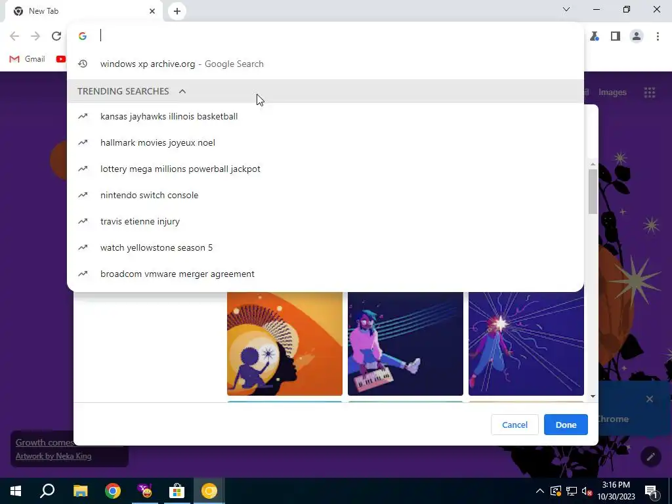Click the taskbar clock showing 3:16 PM
This screenshot has width=672, height=504.
[616, 491]
